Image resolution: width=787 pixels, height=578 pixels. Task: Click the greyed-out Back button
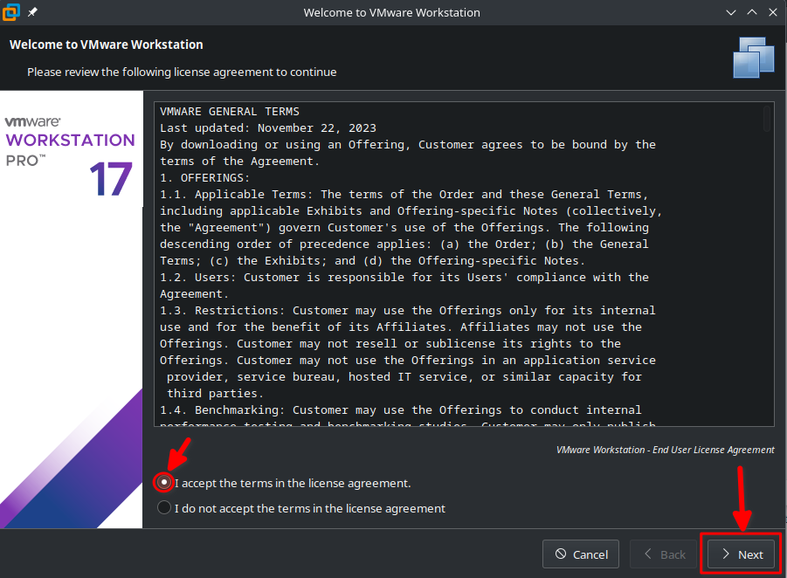(x=664, y=554)
